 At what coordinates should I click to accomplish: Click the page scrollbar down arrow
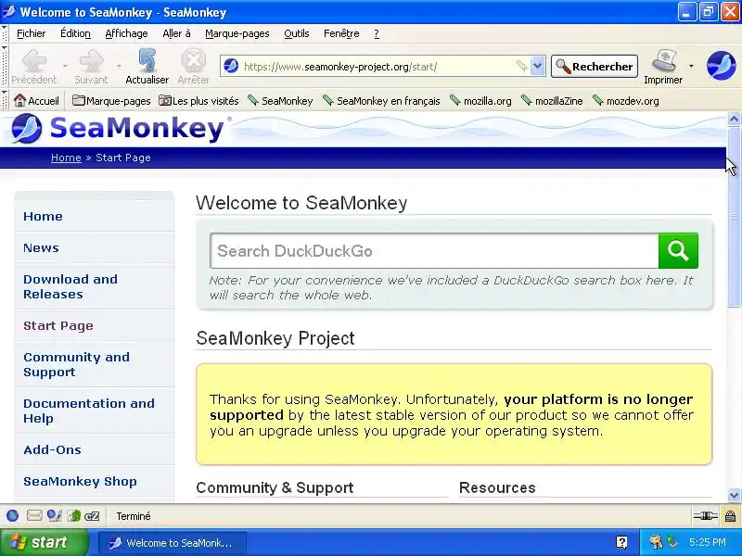[x=734, y=496]
